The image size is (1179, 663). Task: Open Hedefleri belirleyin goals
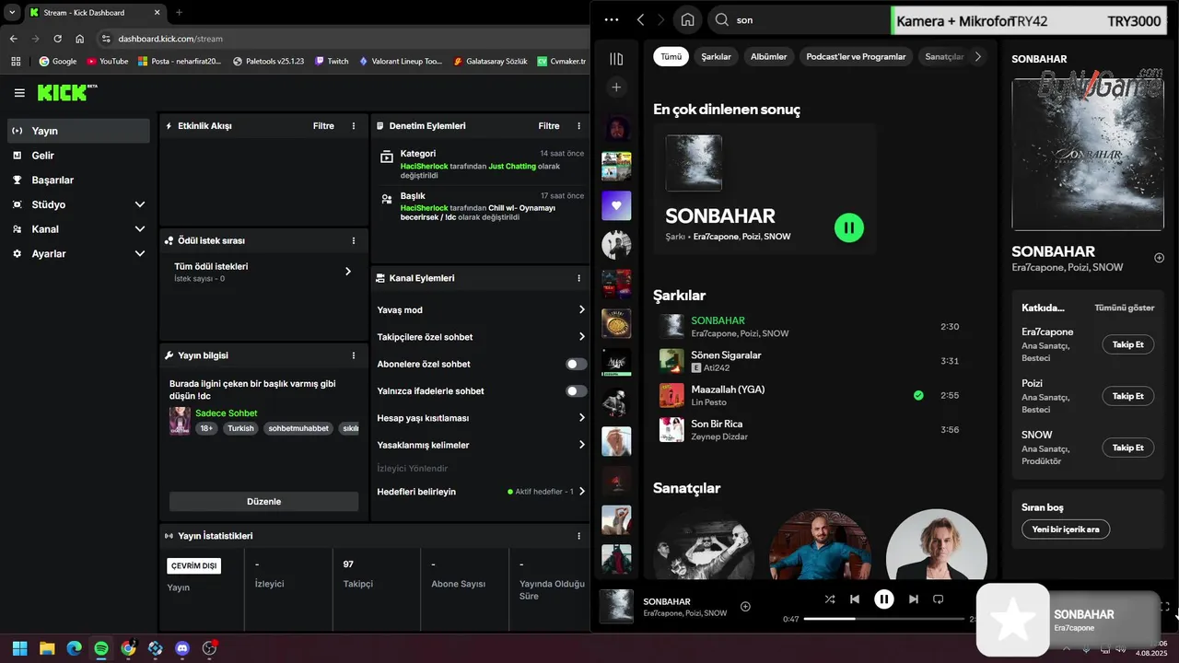coord(482,492)
